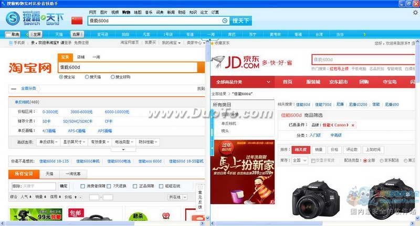Open search history clock icon
The height and width of the screenshot is (226, 420).
(225, 20)
